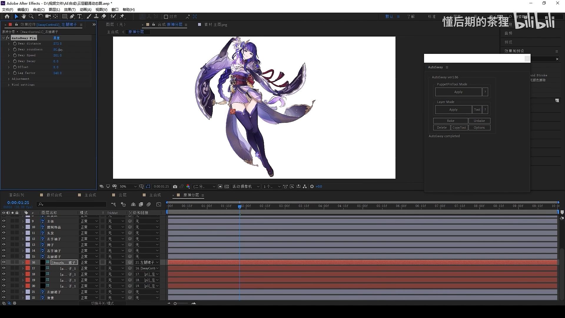Image resolution: width=565 pixels, height=318 pixels.
Task: Select the Selection arrow tool
Action: (x=16, y=16)
